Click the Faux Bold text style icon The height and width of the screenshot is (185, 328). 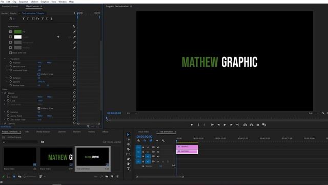point(24,18)
